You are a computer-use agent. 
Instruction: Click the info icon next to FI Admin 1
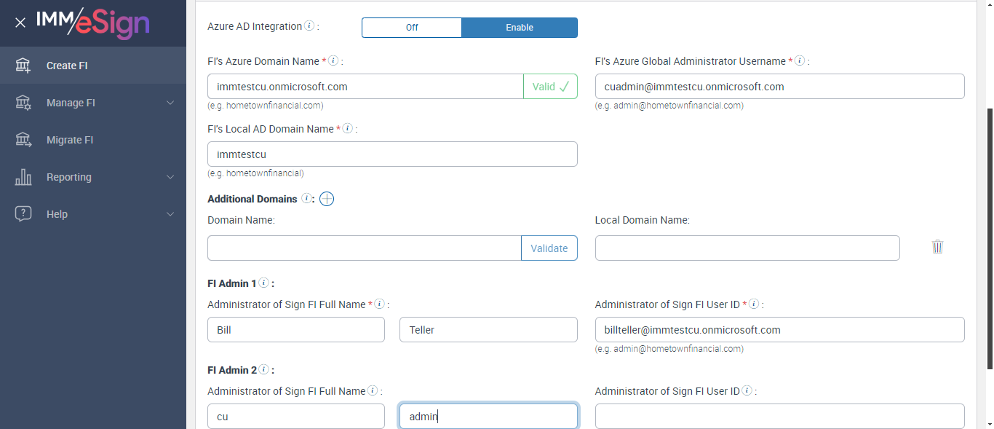tap(263, 283)
